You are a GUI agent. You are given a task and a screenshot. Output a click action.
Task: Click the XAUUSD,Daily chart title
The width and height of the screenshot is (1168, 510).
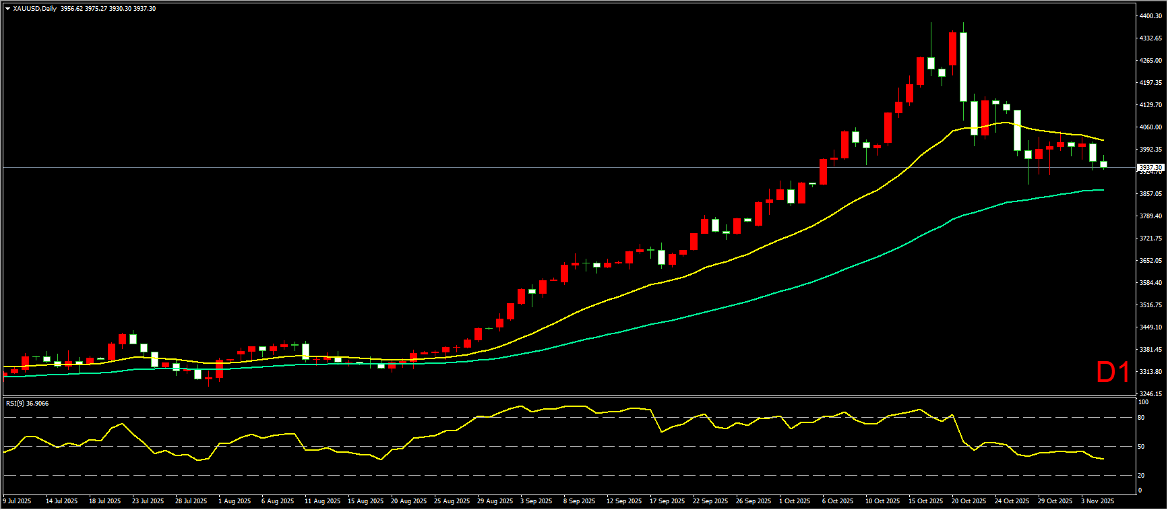[x=35, y=9]
